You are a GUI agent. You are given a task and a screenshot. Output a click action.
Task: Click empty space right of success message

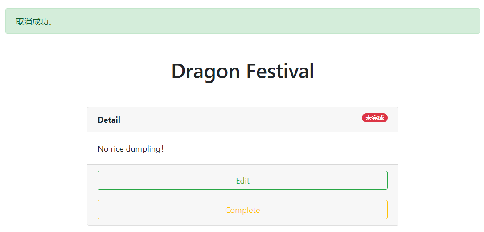pyautogui.click(x=267, y=21)
